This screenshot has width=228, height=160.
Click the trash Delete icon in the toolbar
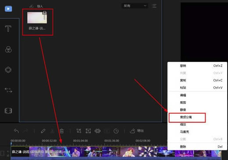[x=62, y=131]
